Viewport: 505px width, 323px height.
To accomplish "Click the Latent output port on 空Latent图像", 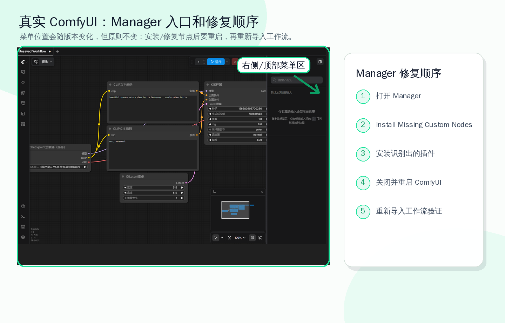I will [x=186, y=183].
